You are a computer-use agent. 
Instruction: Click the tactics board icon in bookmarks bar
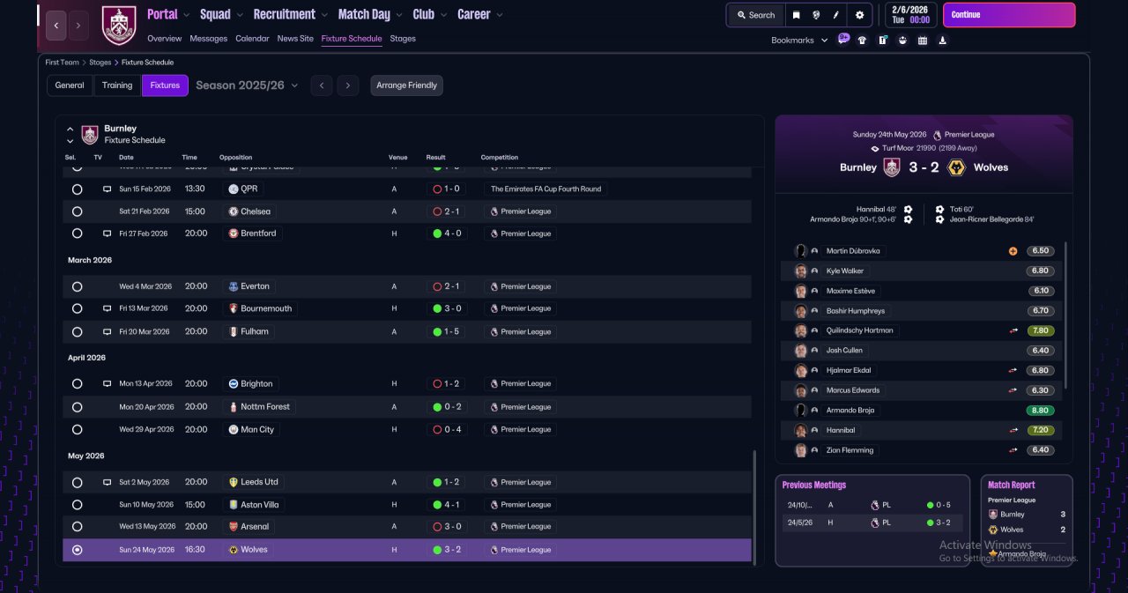882,40
